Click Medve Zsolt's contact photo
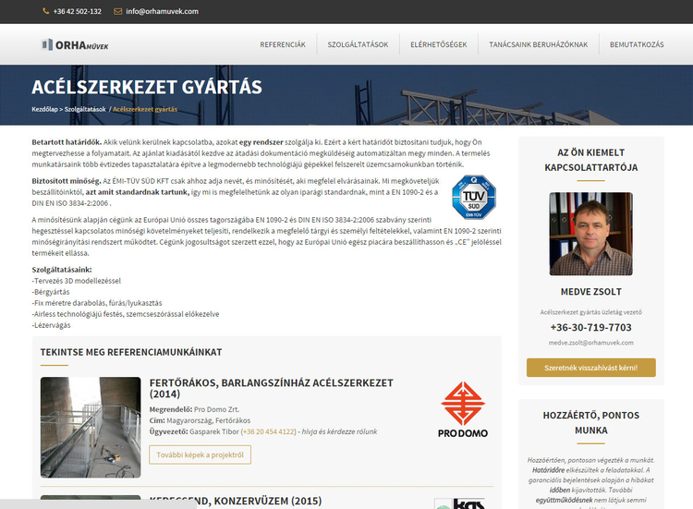The height and width of the screenshot is (509, 693). coord(590,234)
